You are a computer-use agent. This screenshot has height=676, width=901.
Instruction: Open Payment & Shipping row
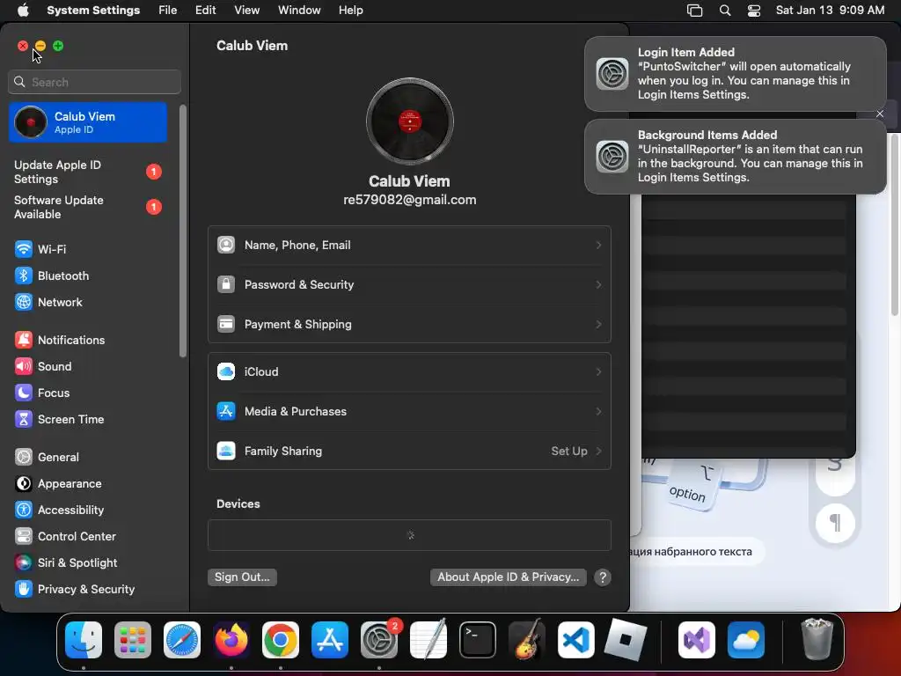[x=409, y=325]
